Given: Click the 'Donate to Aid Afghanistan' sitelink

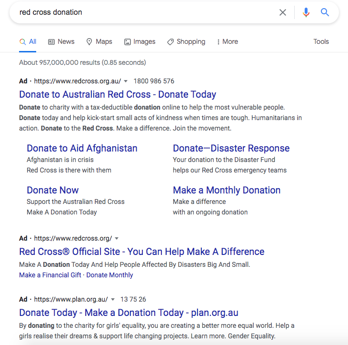Looking at the screenshot, I should tap(82, 148).
